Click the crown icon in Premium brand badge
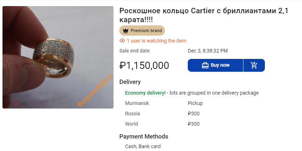302x151 pixels. click(x=126, y=31)
